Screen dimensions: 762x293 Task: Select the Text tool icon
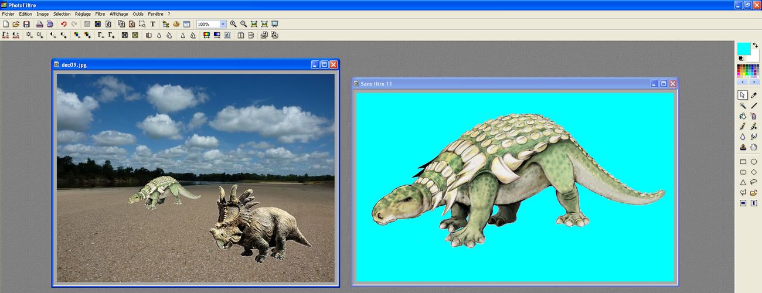coord(152,24)
